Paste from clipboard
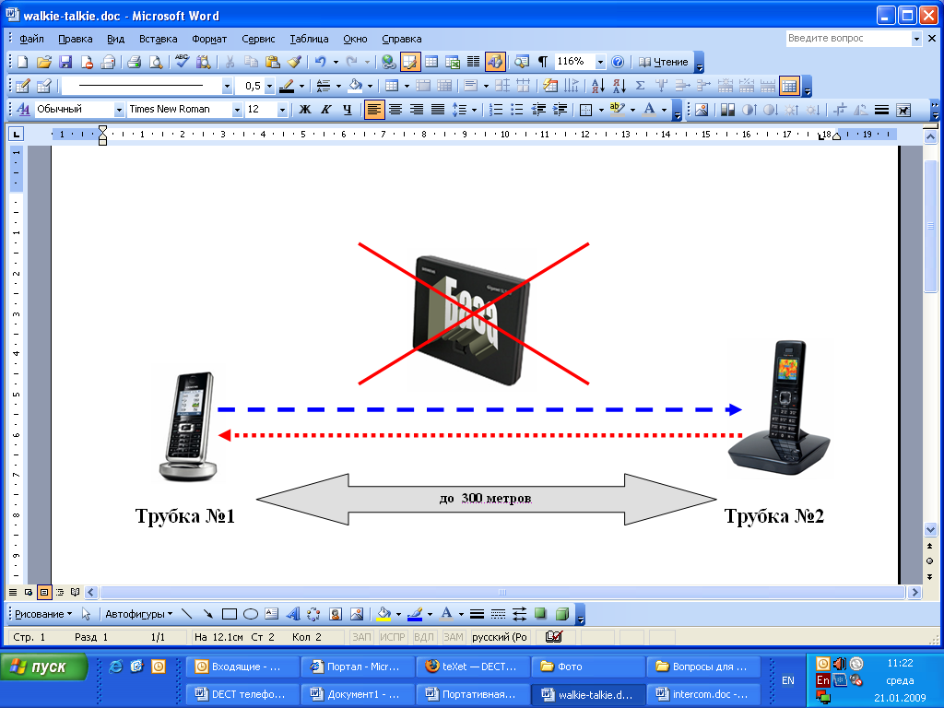Screen dimensions: 944x708 273,62
